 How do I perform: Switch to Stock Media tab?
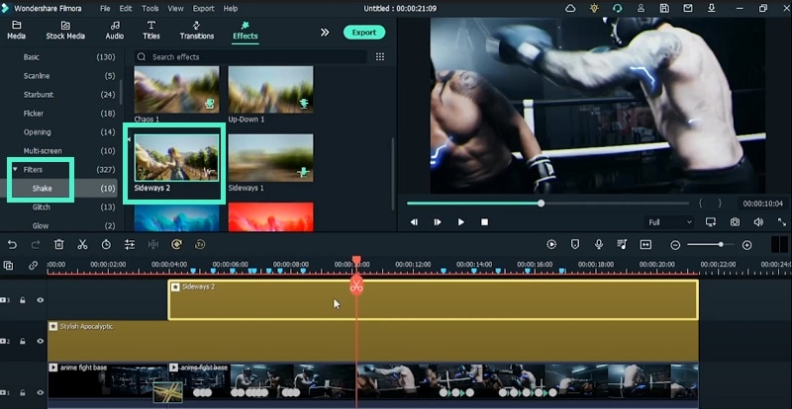[x=65, y=31]
